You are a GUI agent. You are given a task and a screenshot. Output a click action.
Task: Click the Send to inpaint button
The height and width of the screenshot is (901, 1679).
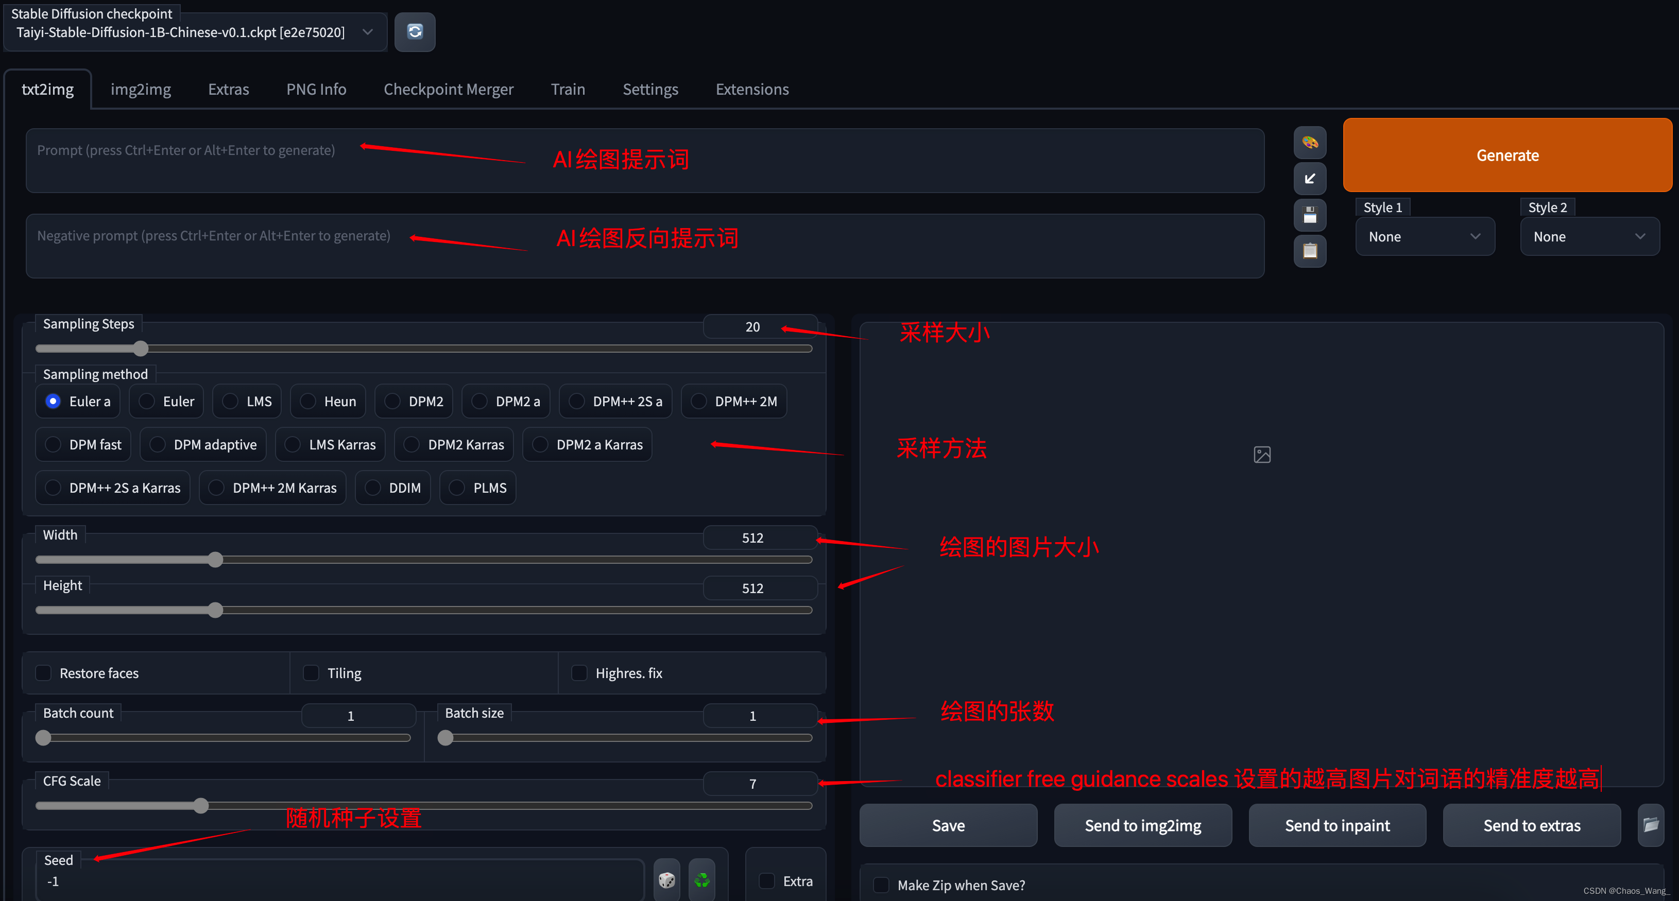1337,825
